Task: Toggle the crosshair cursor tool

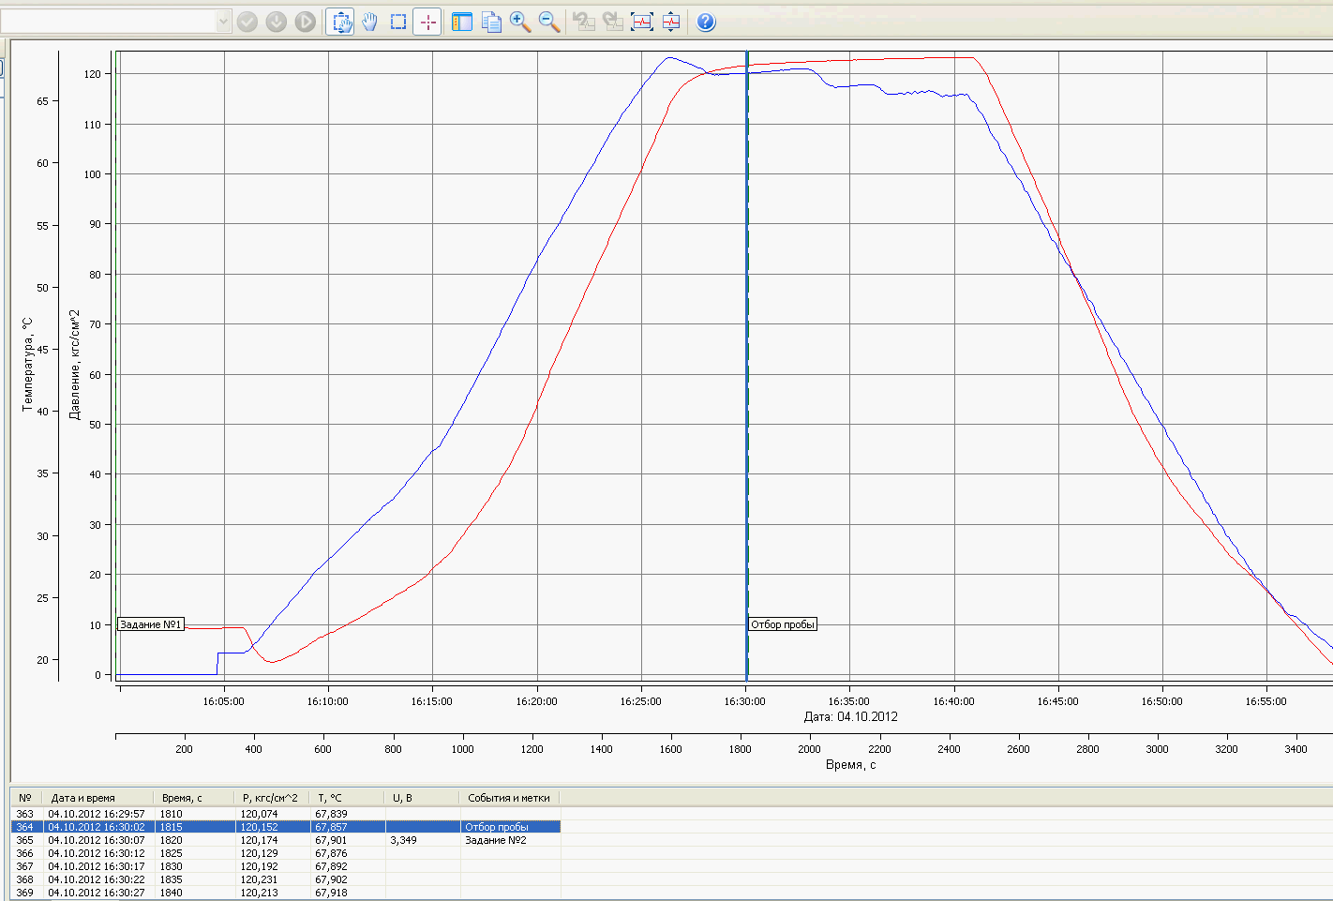Action: (427, 22)
